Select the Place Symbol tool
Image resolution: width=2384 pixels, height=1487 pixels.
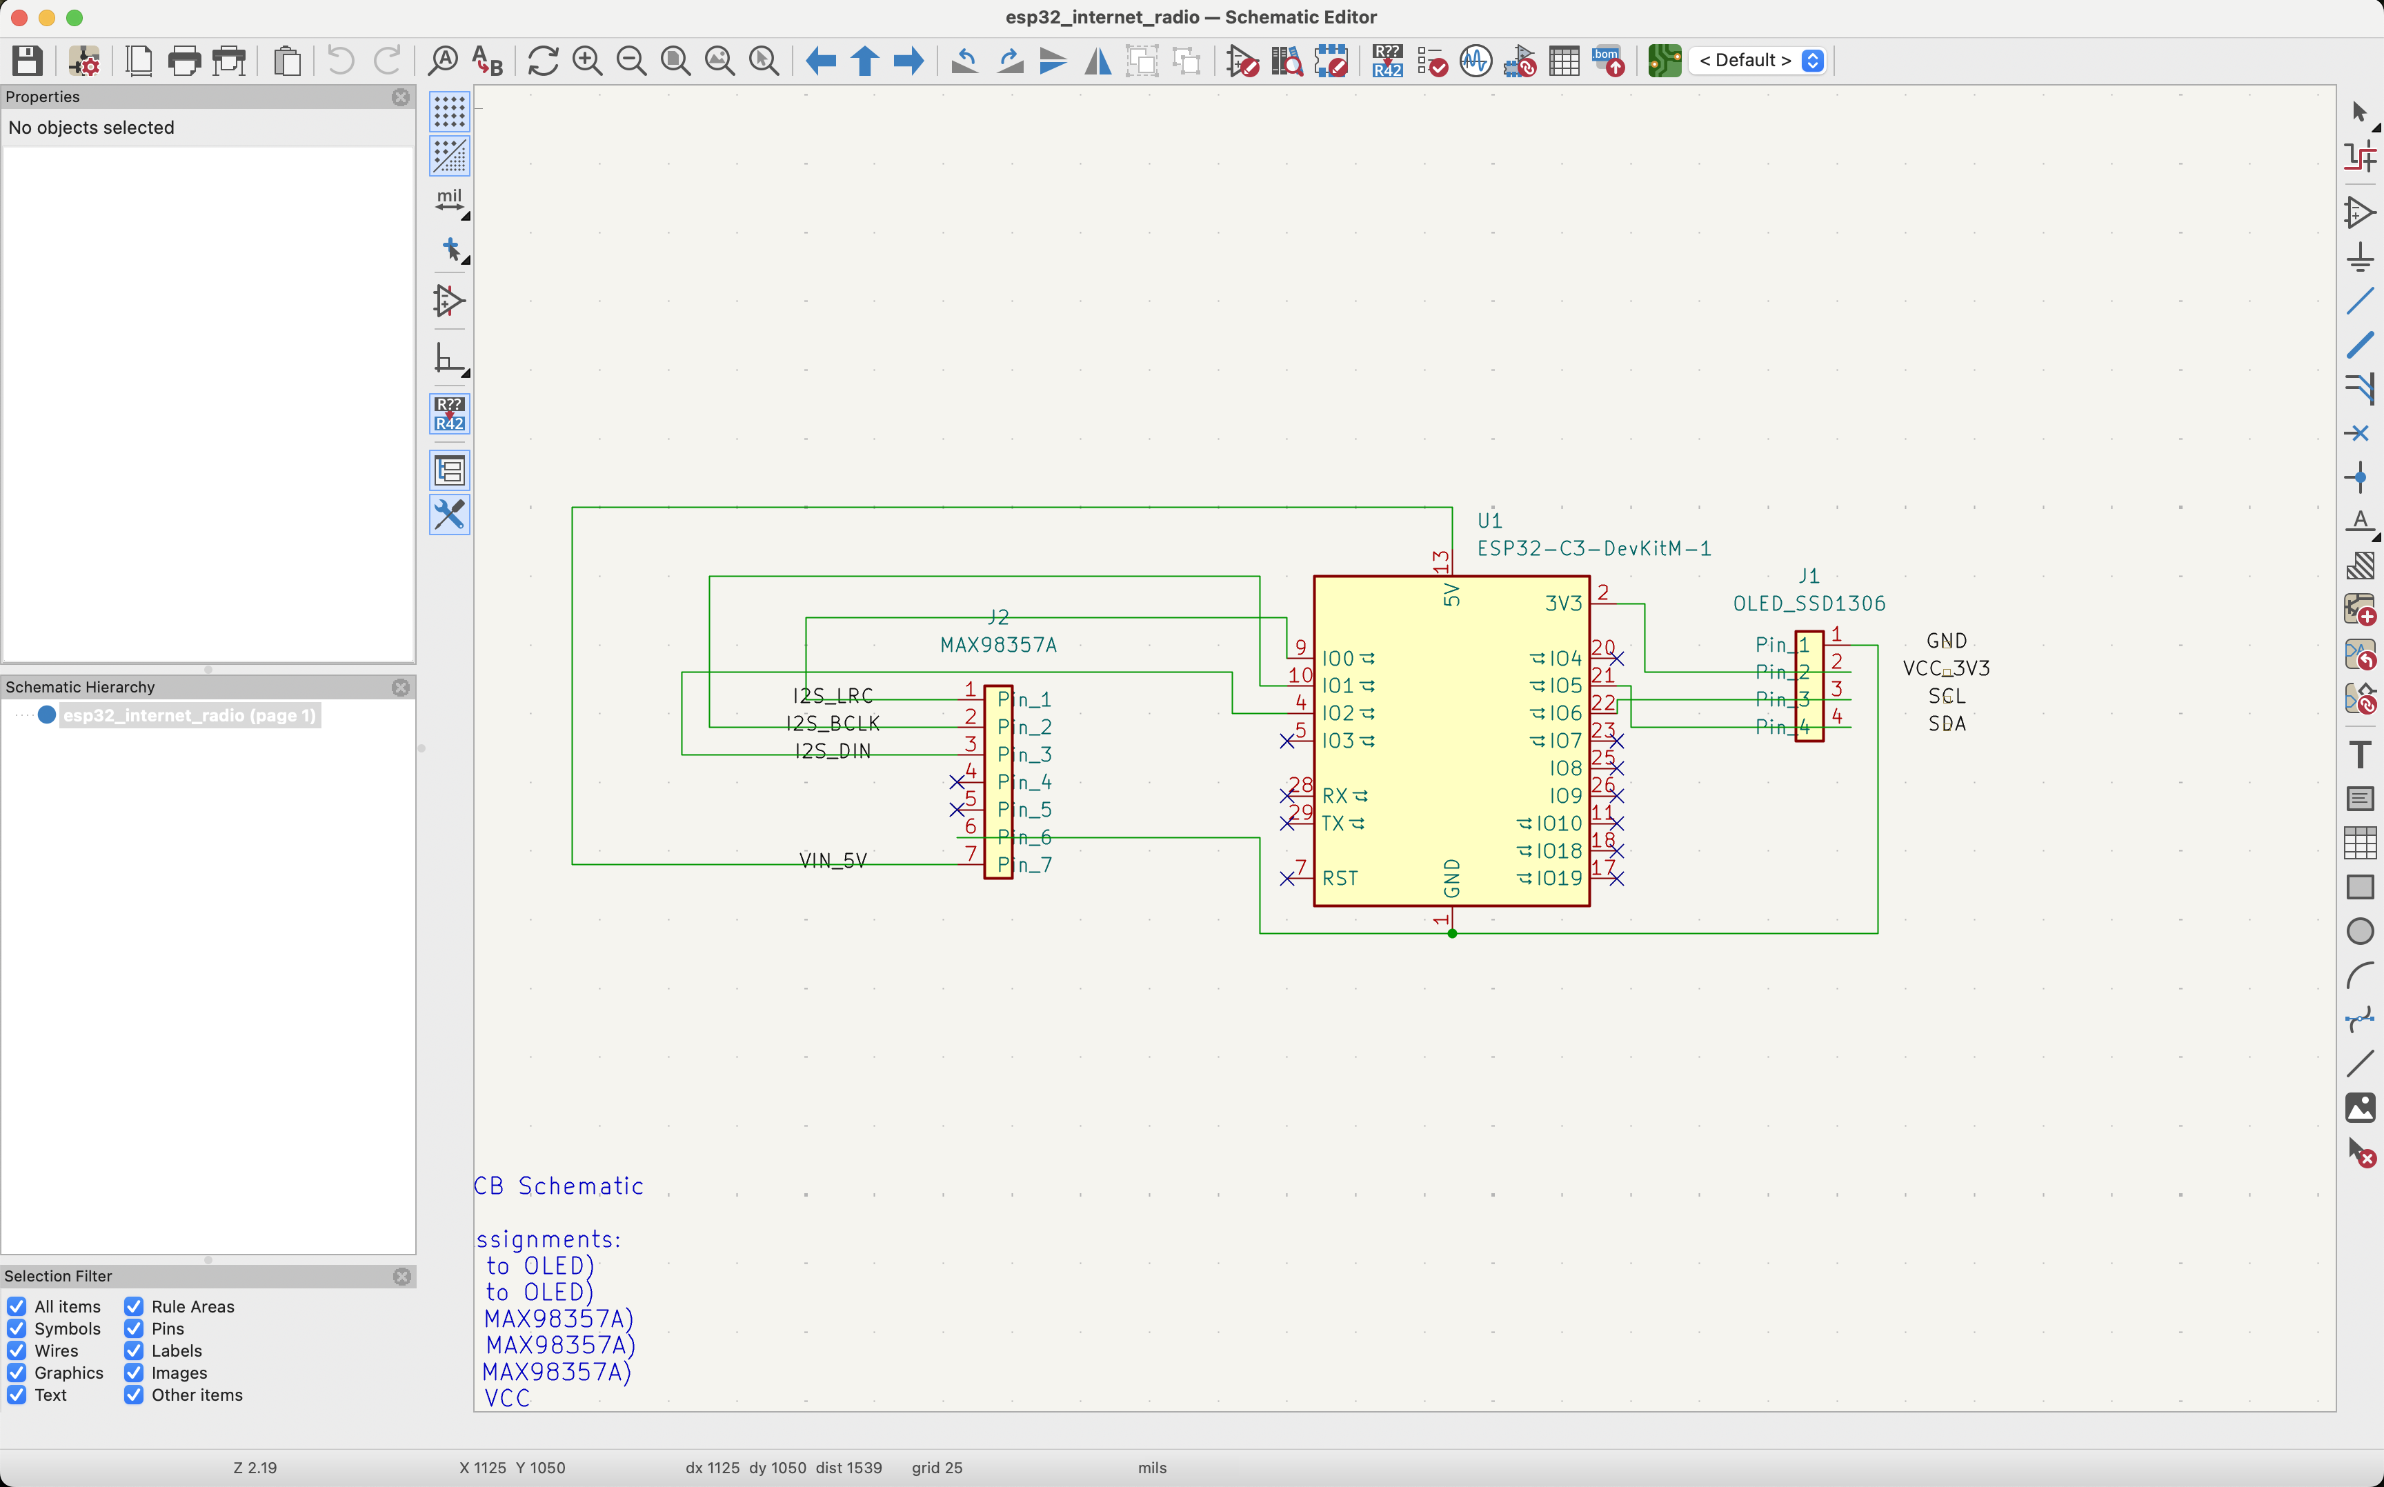[2361, 212]
